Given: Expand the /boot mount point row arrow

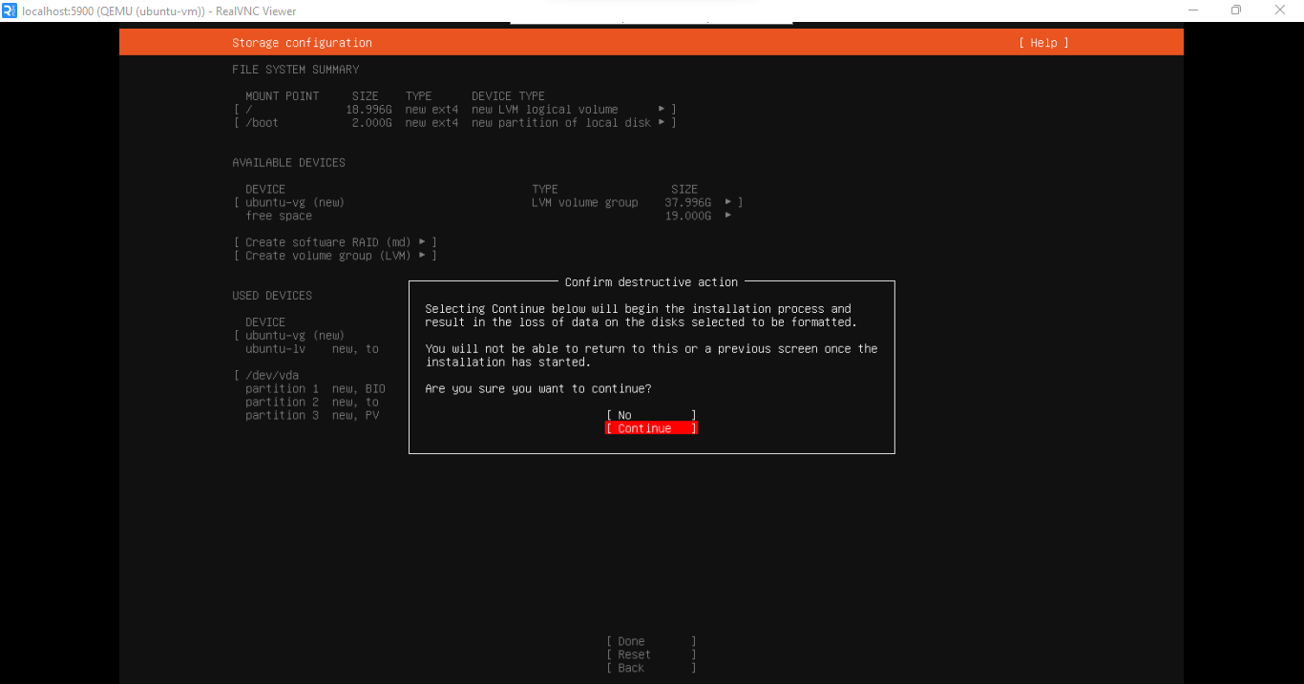Looking at the screenshot, I should point(662,122).
